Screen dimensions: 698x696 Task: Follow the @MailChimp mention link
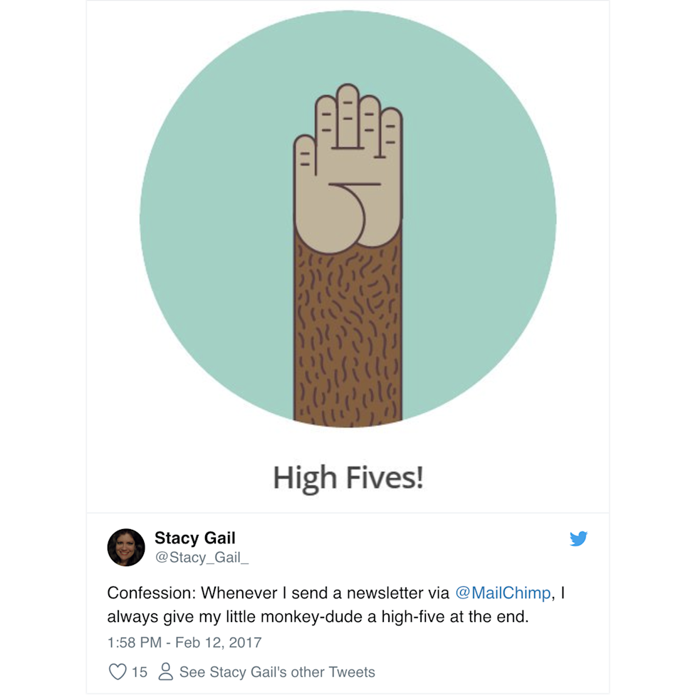coord(503,593)
